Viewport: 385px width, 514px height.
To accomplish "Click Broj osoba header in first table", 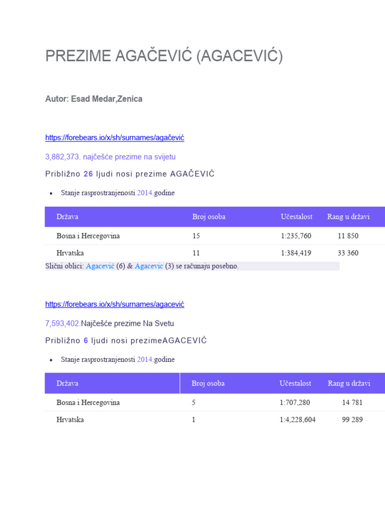I will [209, 217].
